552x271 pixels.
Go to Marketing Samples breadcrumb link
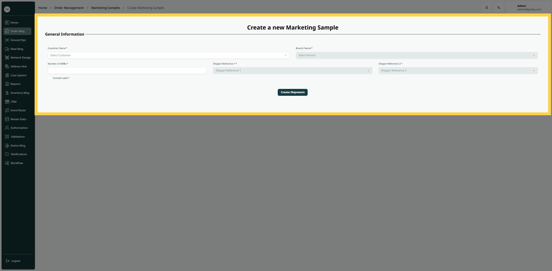106,8
